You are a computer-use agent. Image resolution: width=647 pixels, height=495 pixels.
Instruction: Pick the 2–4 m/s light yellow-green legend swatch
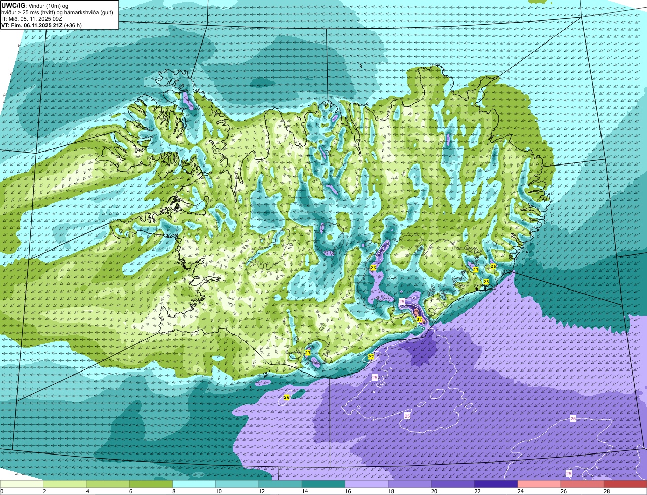65,484
